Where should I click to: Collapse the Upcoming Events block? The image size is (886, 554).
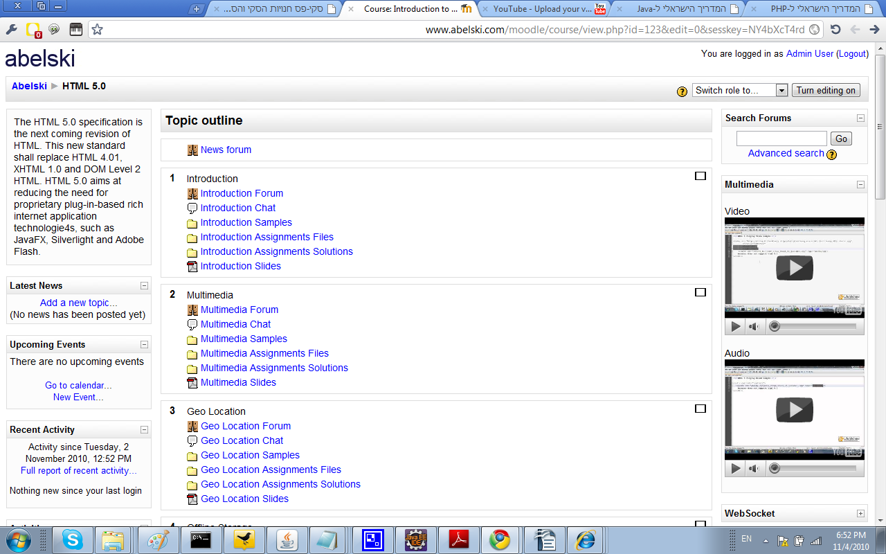pos(144,344)
